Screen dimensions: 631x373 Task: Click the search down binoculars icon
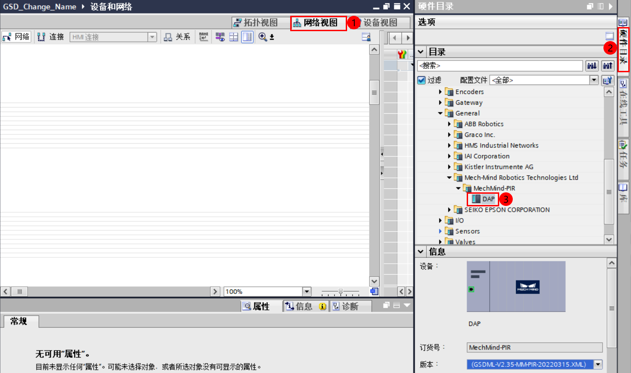click(592, 66)
